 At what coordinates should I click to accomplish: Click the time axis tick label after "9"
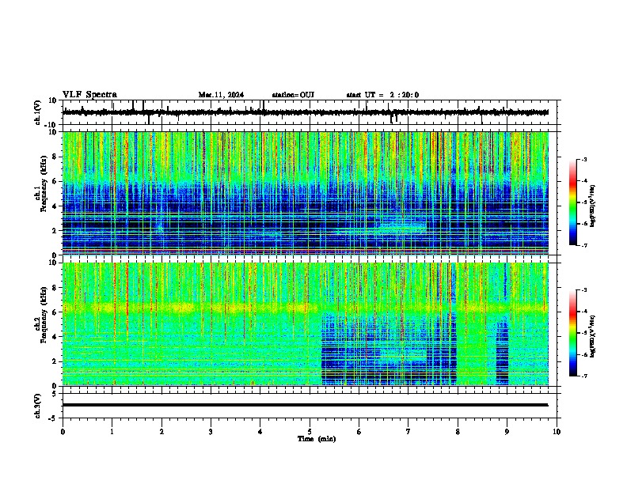coord(557,432)
